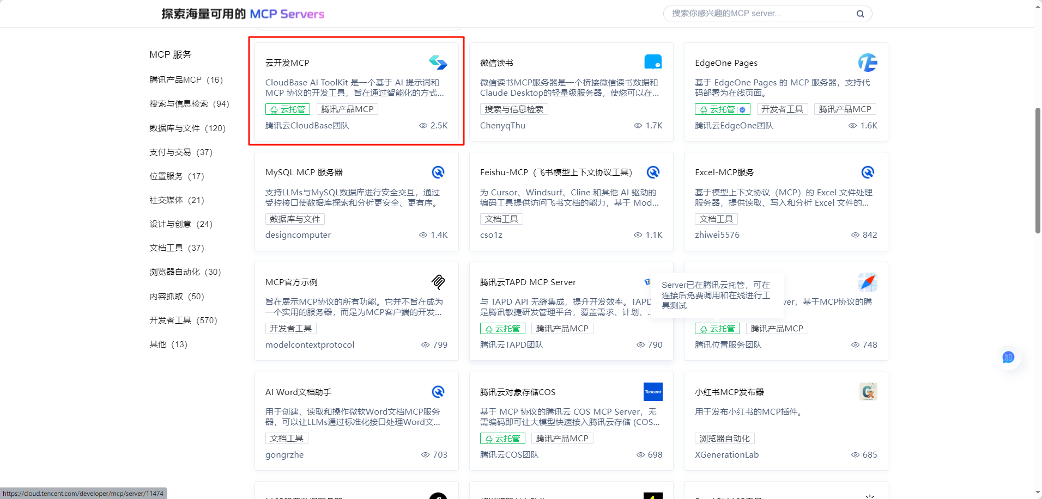
Task: Click the 开发者工具 tag on EdgeOne Pages
Action: 782,109
